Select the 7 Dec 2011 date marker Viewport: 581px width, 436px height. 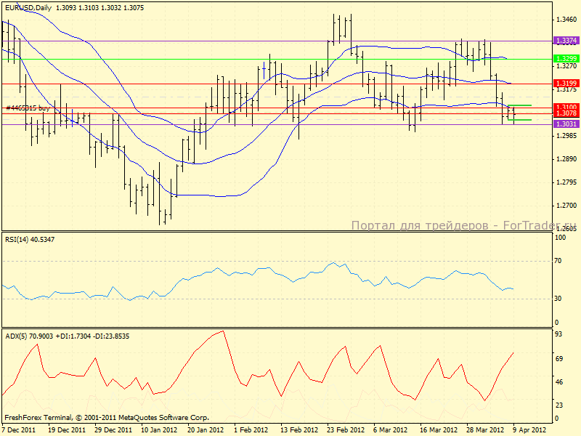18,429
